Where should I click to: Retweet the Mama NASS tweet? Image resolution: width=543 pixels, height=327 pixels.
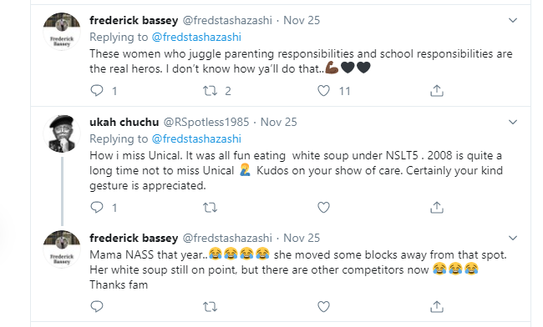click(x=210, y=307)
